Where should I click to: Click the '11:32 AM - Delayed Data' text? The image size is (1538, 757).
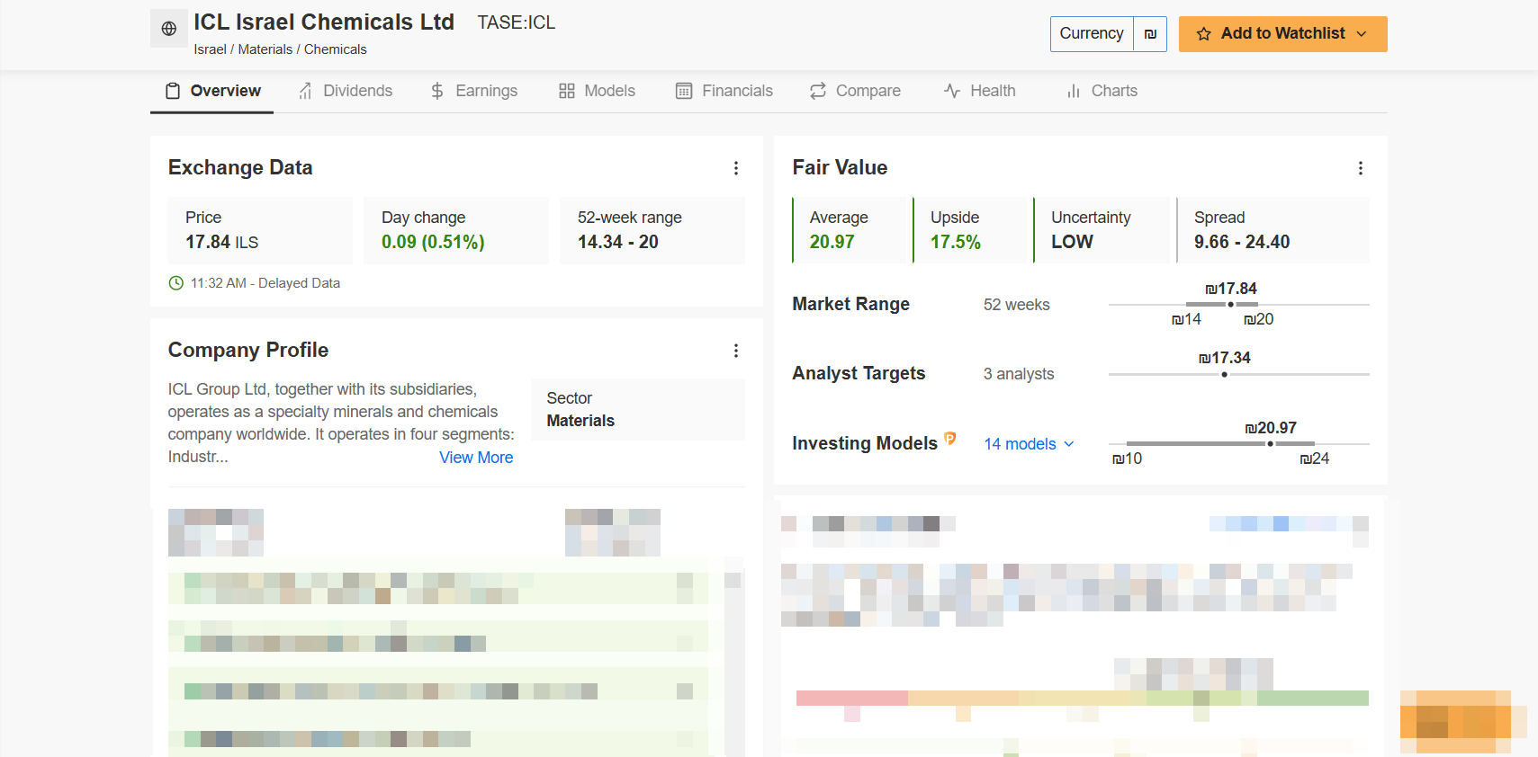tap(265, 283)
